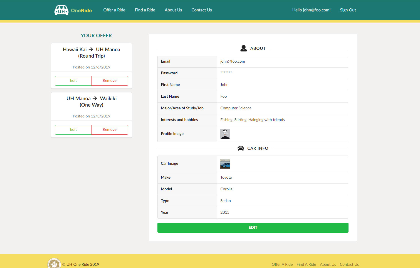Screen dimensions: 420x268
Task: Open Find A Ride from the footer links
Action: coord(306,264)
